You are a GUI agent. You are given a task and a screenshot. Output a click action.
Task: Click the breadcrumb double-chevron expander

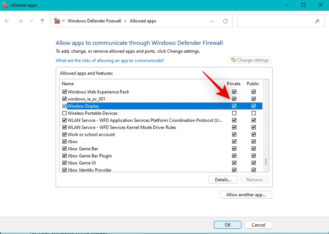[64, 21]
